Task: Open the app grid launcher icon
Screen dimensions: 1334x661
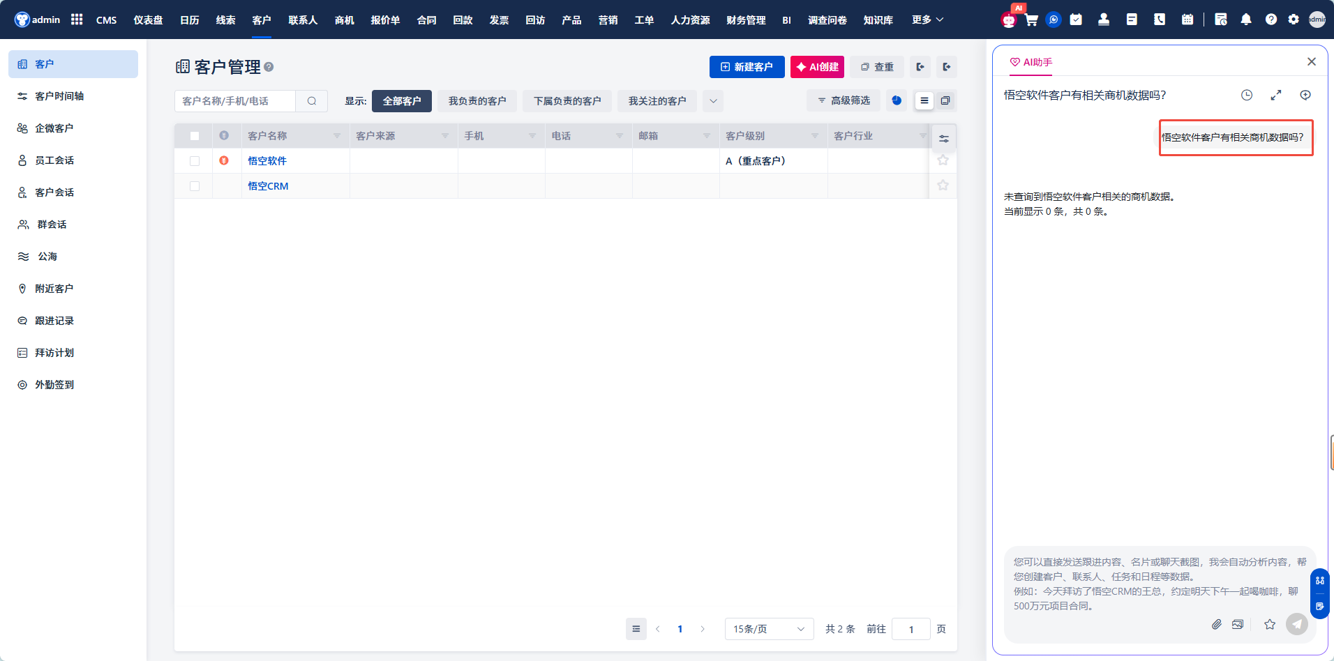Action: [x=77, y=20]
